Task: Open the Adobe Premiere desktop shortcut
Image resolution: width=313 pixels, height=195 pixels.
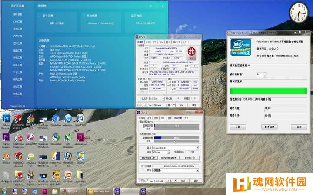Action: (6, 137)
